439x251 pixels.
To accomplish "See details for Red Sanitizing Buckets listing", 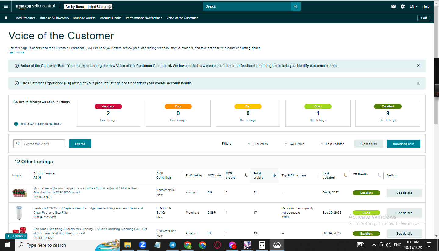I will coord(404,234).
